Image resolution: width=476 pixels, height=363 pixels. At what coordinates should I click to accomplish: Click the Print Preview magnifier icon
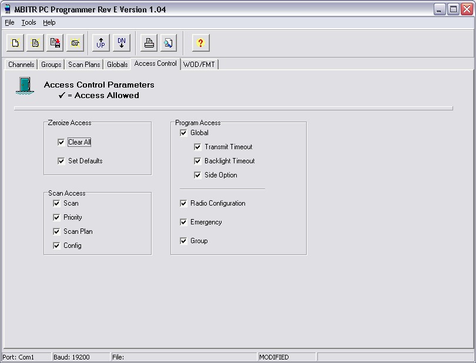[x=169, y=43]
